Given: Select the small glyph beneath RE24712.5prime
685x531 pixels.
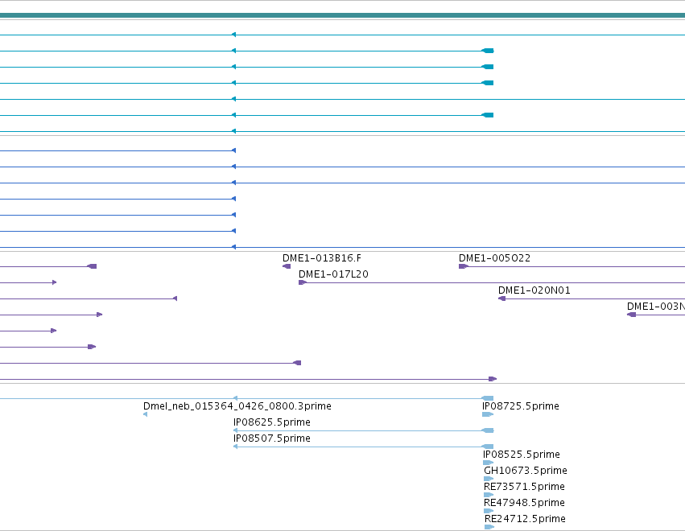Looking at the screenshot, I should tap(489, 527).
